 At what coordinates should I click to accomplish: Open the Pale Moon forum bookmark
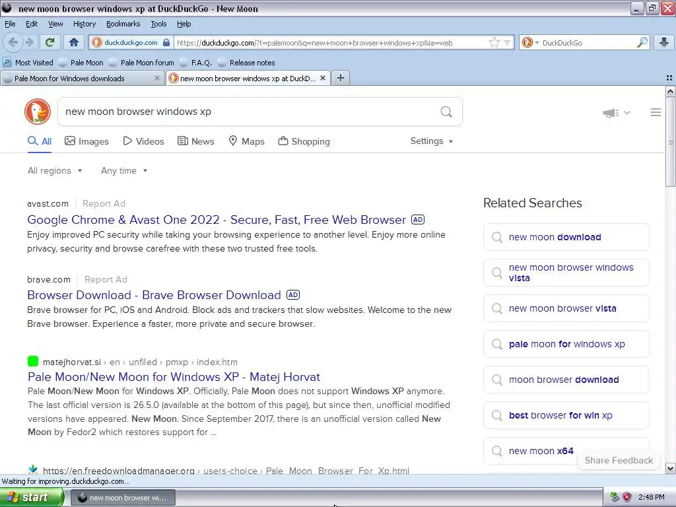141,63
